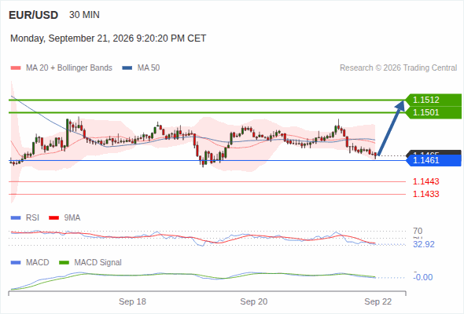Click the Sep 22 date axis marker
The image size is (464, 314).
click(x=378, y=301)
